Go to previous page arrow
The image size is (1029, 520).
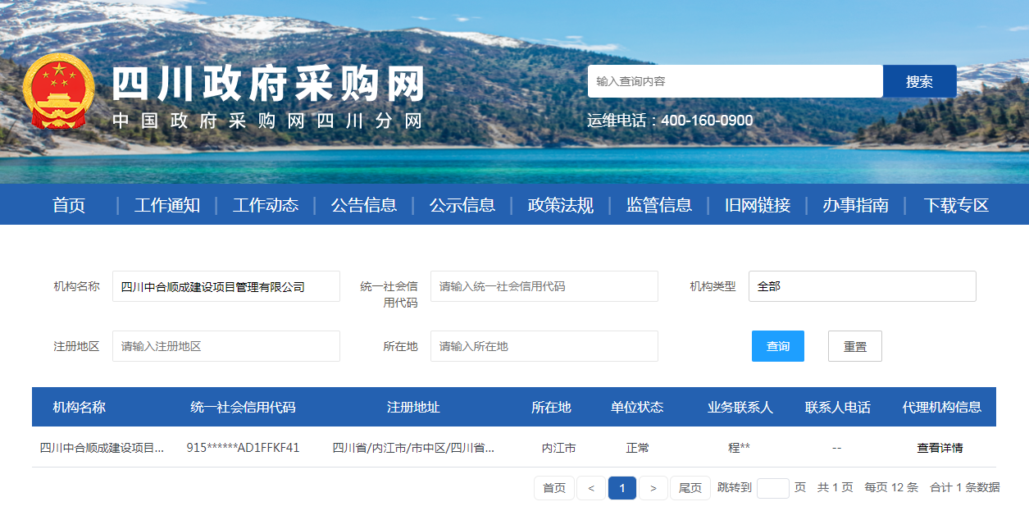(590, 488)
